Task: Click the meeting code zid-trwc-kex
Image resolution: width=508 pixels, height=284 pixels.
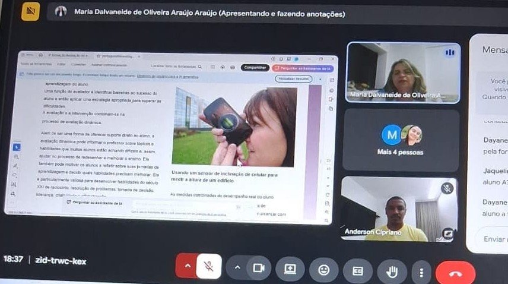Action: (61, 261)
